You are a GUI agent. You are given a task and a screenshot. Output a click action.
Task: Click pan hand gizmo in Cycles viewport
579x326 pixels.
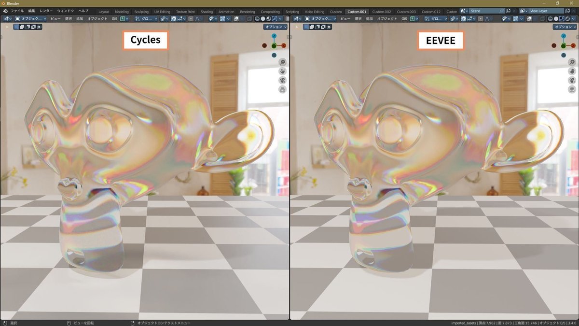(282, 71)
